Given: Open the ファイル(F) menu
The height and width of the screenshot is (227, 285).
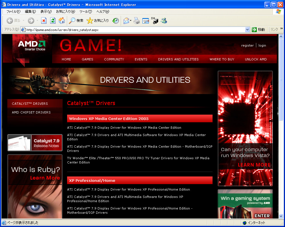Looking at the screenshot, I should [13, 12].
